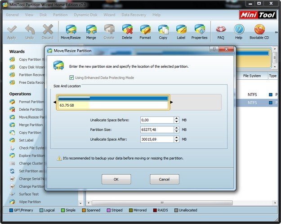This screenshot has height=224, width=281.
Task: Choose Change Cluster Size operation
Action: (x=27, y=163)
